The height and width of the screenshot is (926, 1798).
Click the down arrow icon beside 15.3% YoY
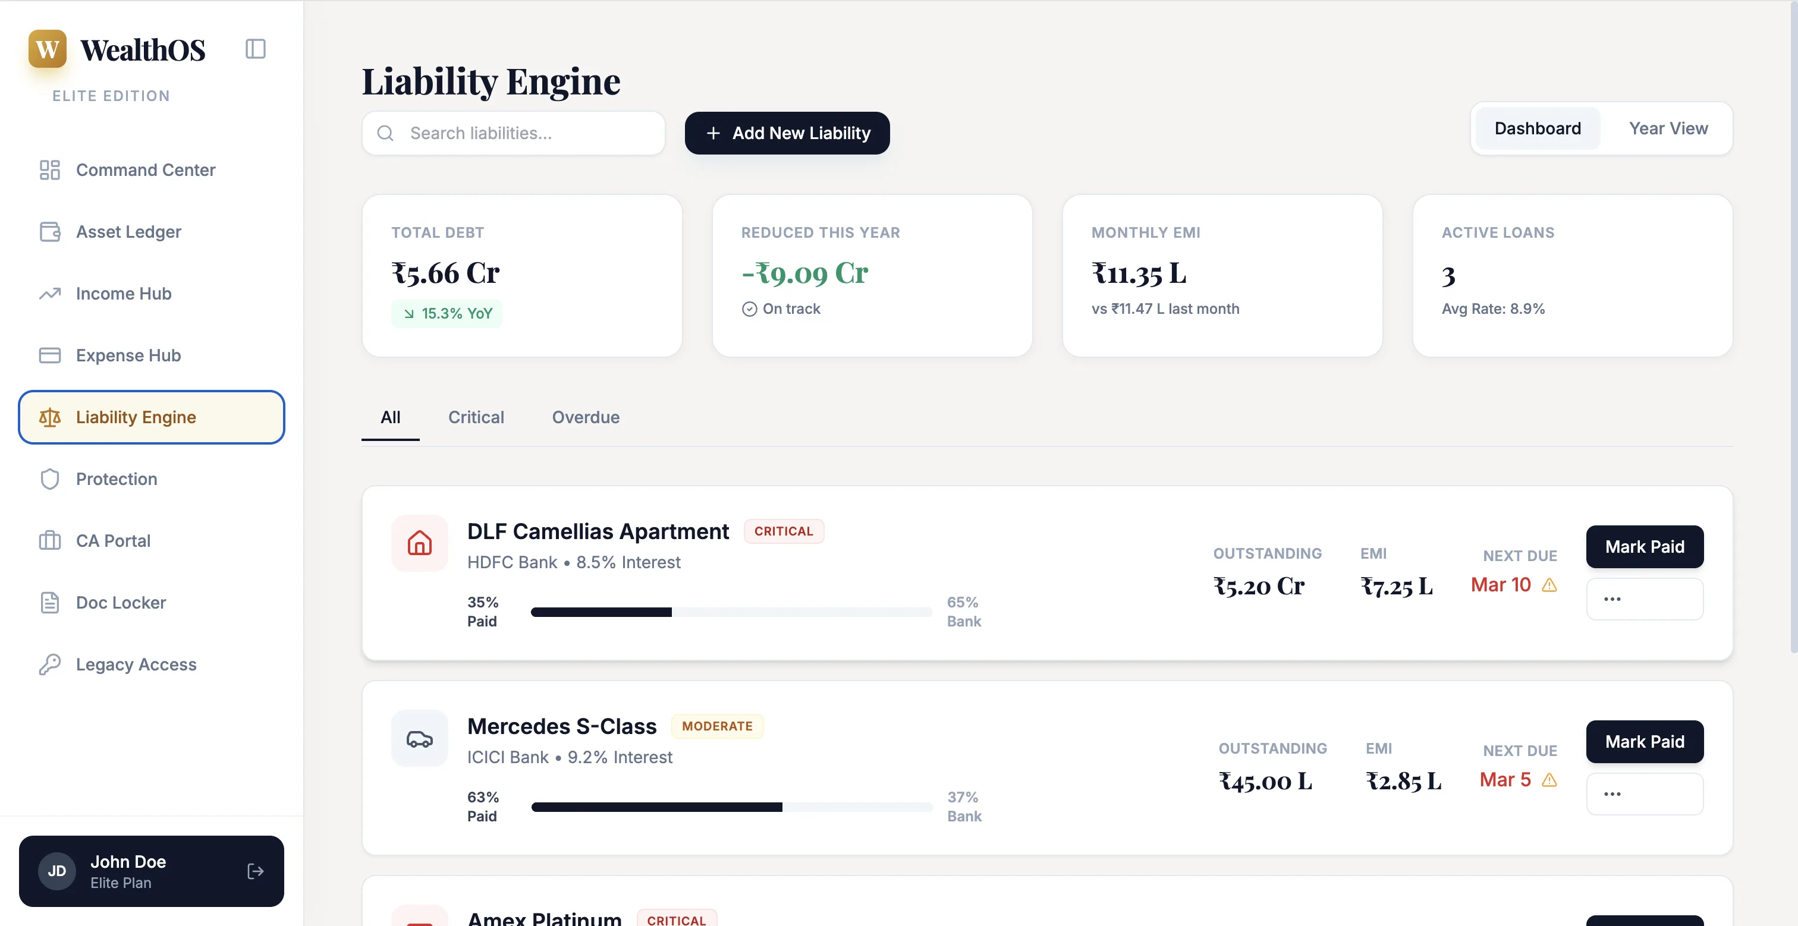(409, 314)
